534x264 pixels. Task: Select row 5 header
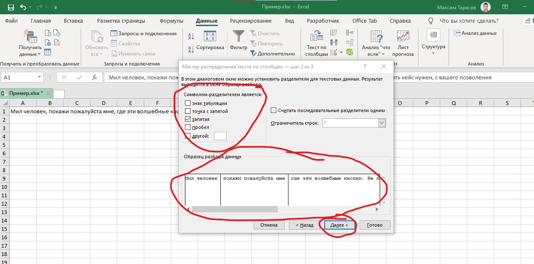click(x=4, y=145)
